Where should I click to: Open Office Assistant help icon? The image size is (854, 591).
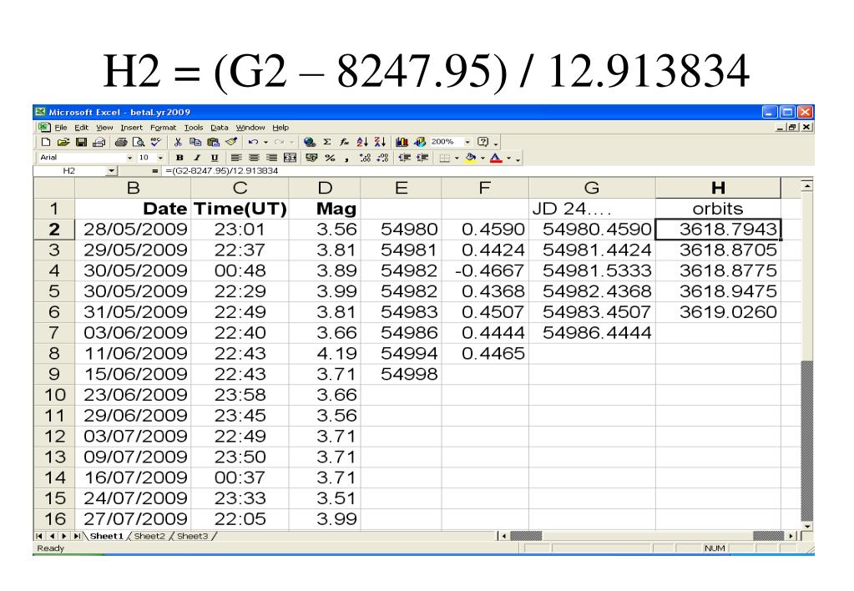(483, 142)
